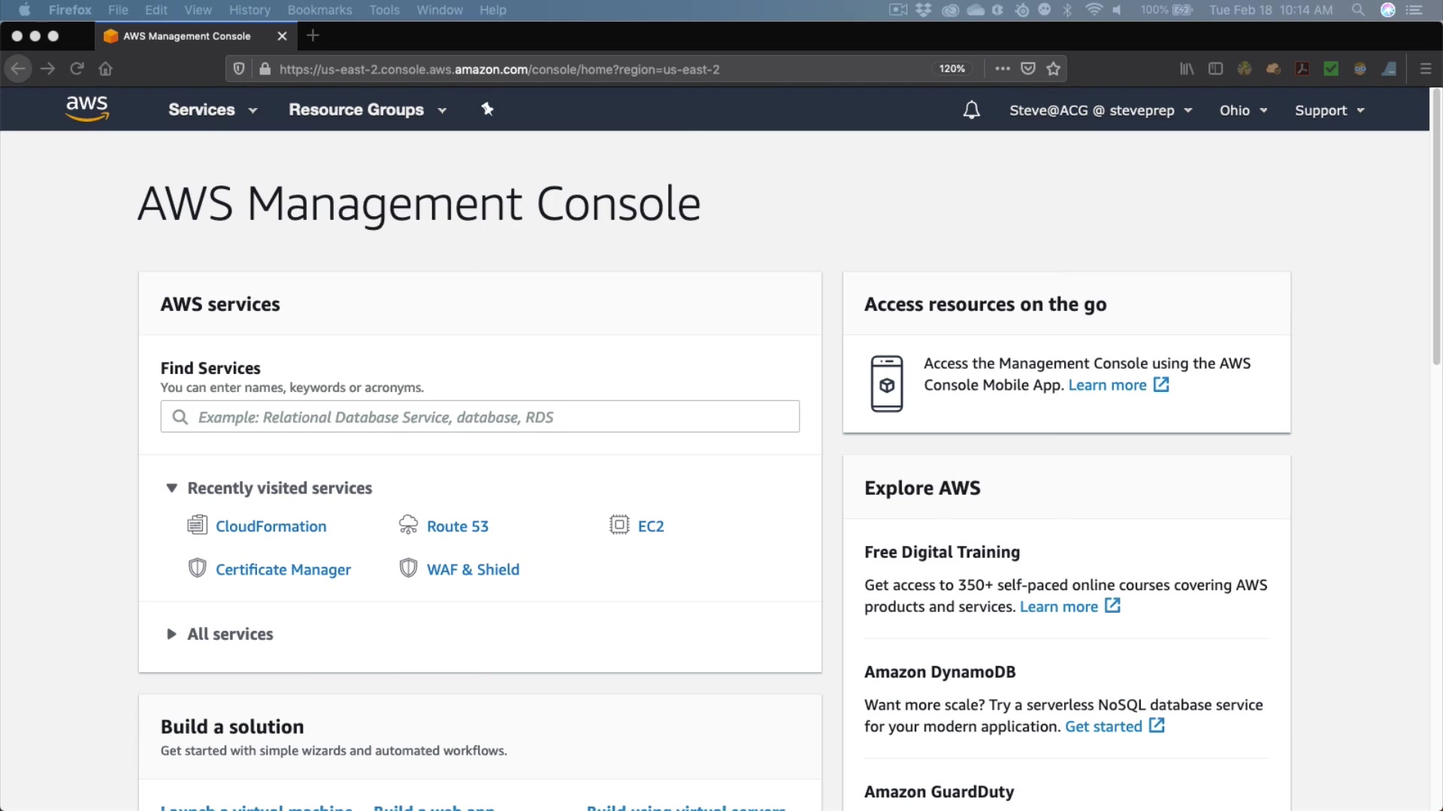Open the notifications bell icon
Viewport: 1443px width, 811px height.
click(x=971, y=110)
